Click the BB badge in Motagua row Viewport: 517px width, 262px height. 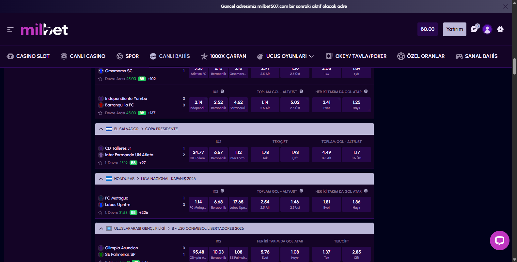click(x=133, y=213)
